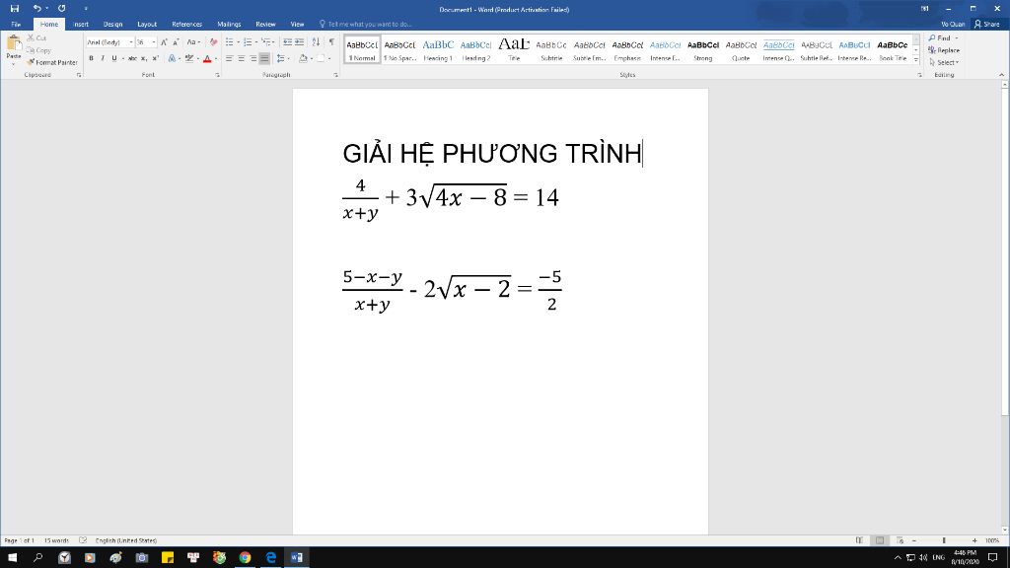Toggle subscript formatting
Screen dimensions: 1010x568
point(144,58)
